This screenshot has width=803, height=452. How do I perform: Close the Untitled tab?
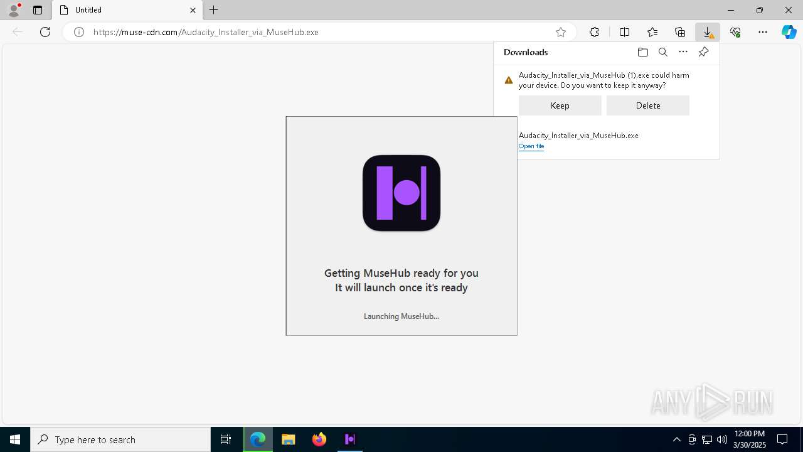point(193,10)
